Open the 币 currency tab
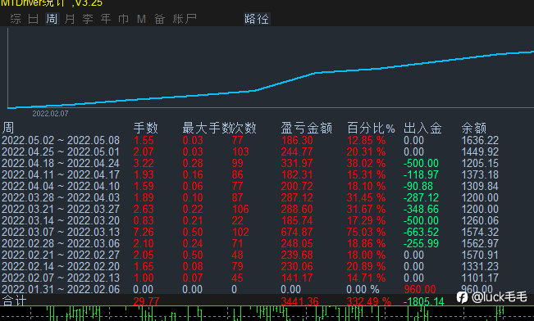Viewport: 534px width, 321px height. tap(123, 19)
